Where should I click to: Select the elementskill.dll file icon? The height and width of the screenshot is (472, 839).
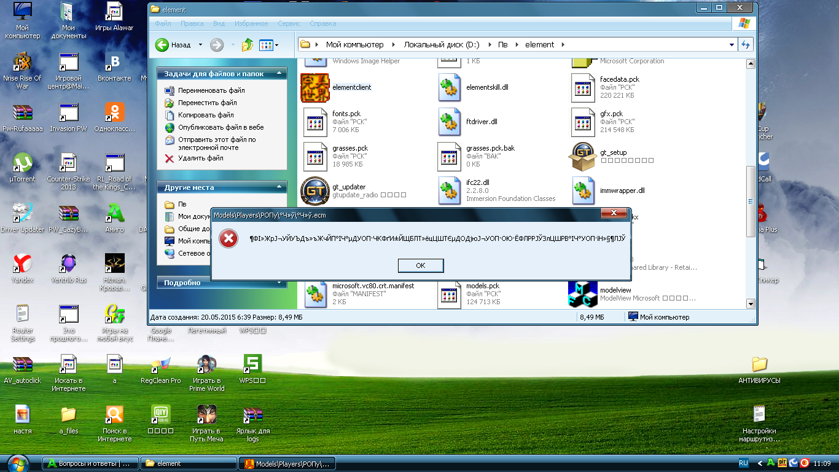(450, 88)
